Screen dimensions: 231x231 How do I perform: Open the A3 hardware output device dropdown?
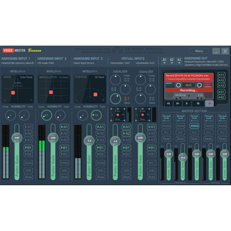pyautogui.click(x=179, y=61)
